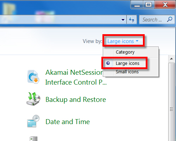Choose Small icons from the view menu
The image size is (176, 141).
tap(127, 72)
